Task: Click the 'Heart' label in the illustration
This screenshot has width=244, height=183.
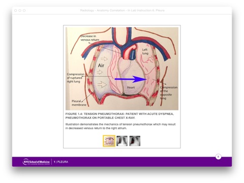Action: (x=131, y=87)
